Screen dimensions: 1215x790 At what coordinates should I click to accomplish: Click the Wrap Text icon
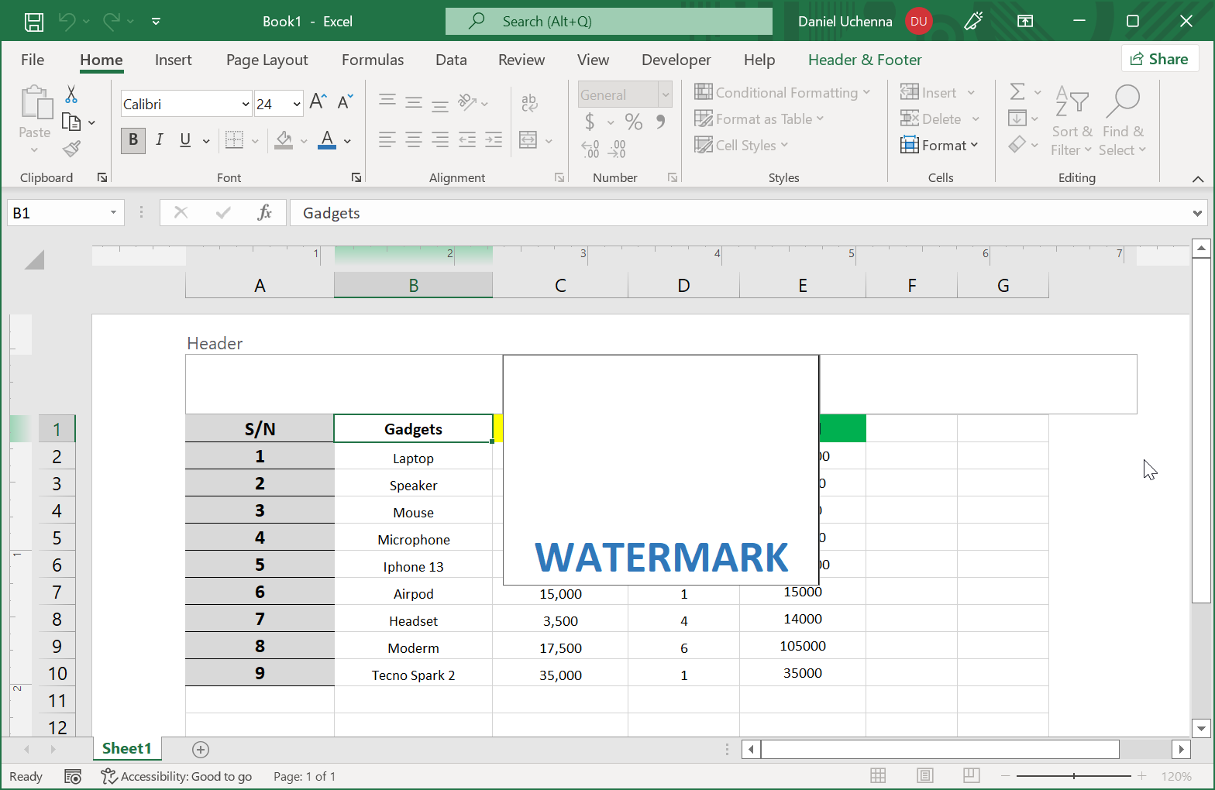pos(529,102)
